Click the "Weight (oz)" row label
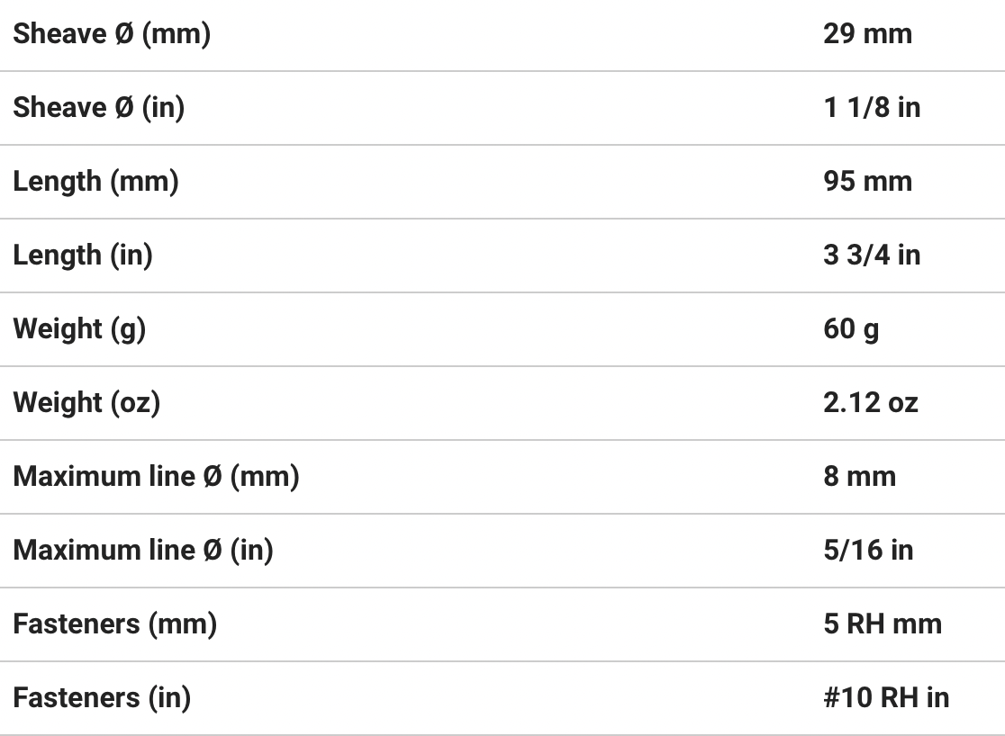This screenshot has height=736, width=1005. [86, 403]
